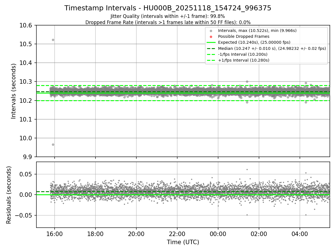Click the outlier point near 10.52 seconds
This screenshot has height=252, width=336.
pos(53,40)
